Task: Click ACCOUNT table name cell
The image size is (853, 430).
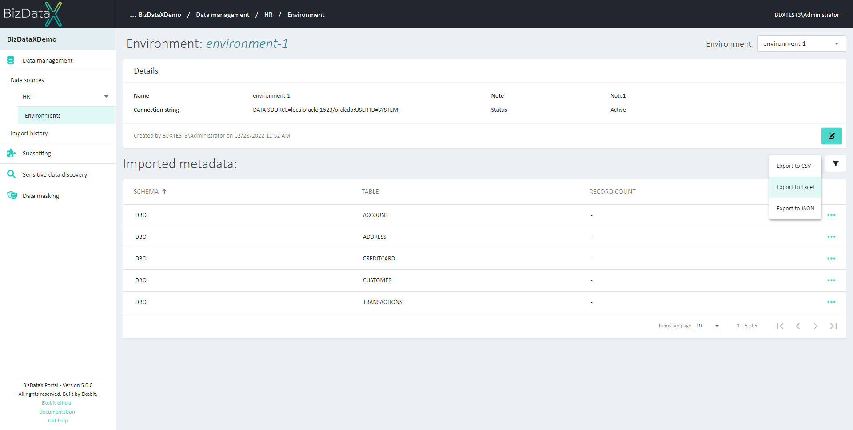Action: click(375, 215)
